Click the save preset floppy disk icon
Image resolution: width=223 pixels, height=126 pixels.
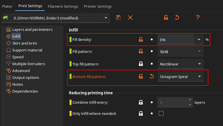(118, 17)
